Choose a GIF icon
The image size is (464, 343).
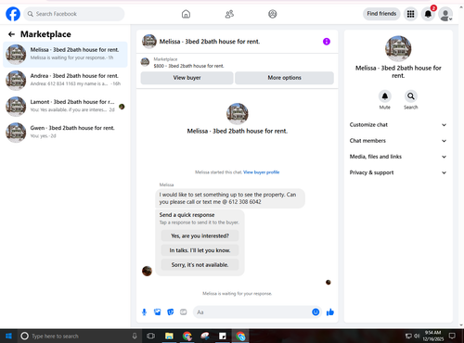pos(184,312)
